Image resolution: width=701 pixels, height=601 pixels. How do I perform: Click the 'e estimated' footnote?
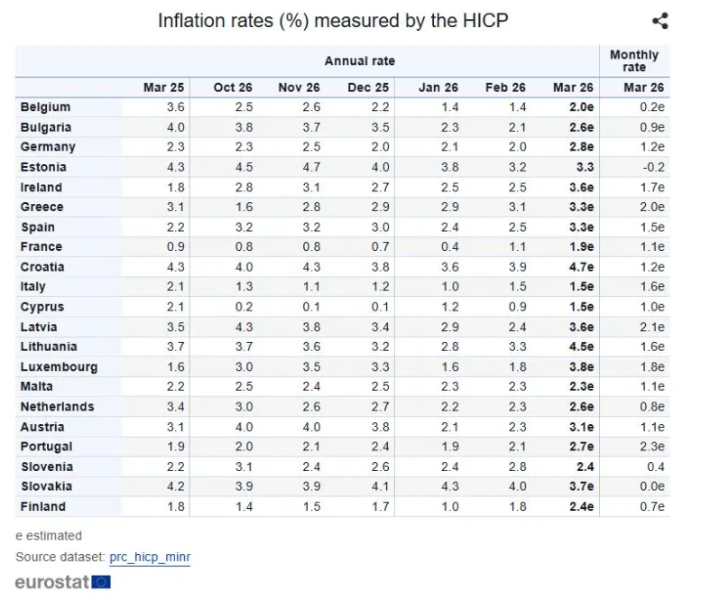49,535
